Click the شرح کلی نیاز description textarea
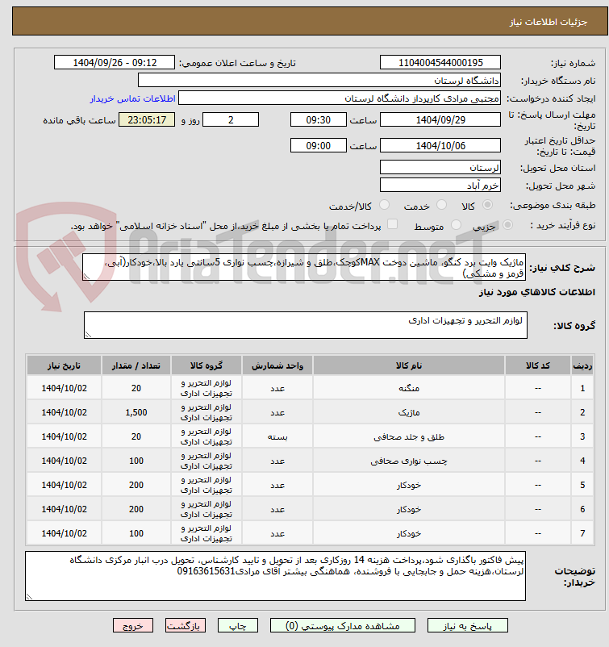This screenshot has height=647, width=609. 304,267
